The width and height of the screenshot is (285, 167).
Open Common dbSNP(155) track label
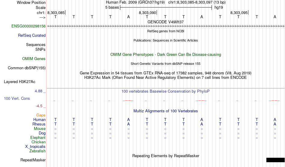click(27, 68)
